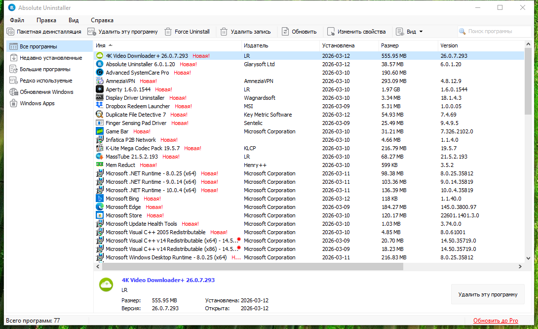Click the Force Uninstall trash icon
This screenshot has width=538, height=329.
pyautogui.click(x=168, y=32)
